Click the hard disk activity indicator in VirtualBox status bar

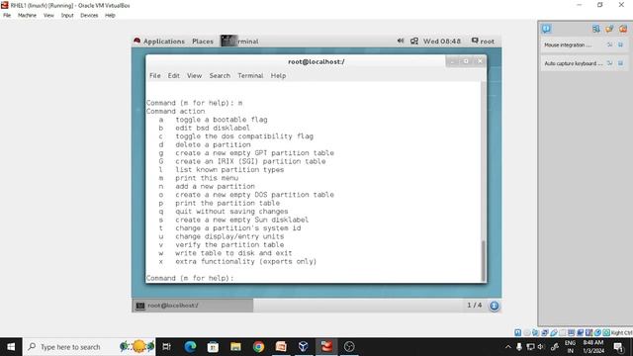pos(517,332)
